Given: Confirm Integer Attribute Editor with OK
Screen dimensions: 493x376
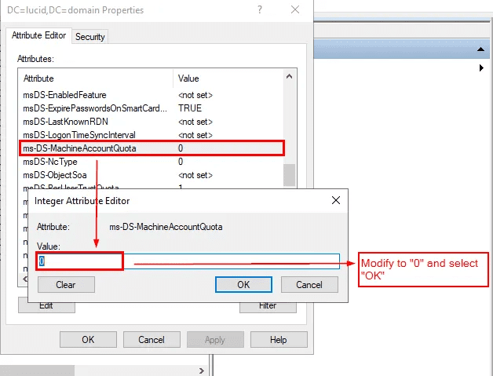Looking at the screenshot, I should (x=243, y=285).
